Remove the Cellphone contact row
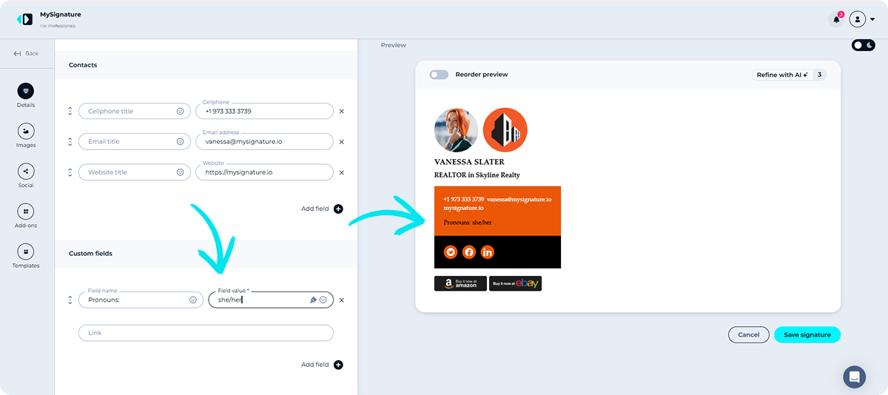Image resolution: width=888 pixels, height=395 pixels. [342, 111]
